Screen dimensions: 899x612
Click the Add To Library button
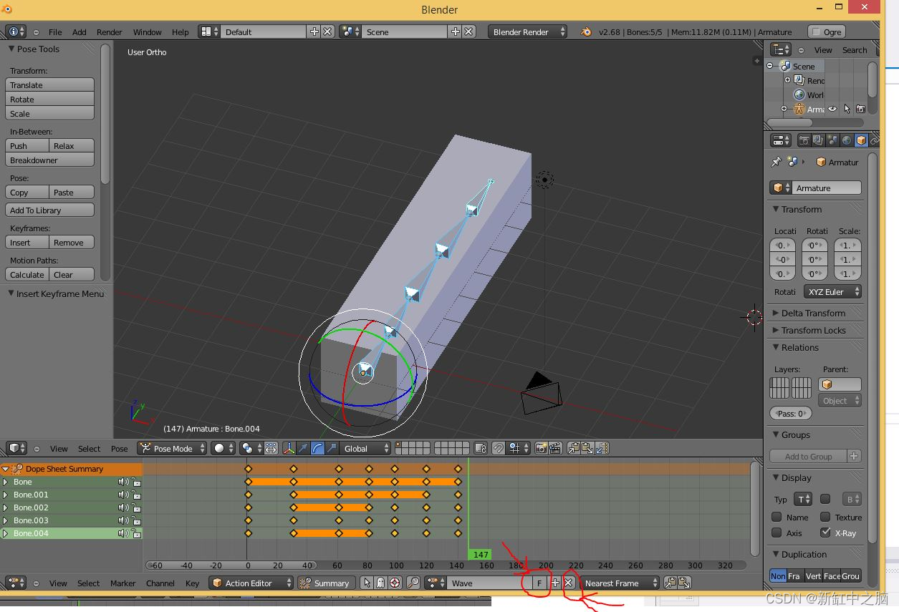point(49,210)
